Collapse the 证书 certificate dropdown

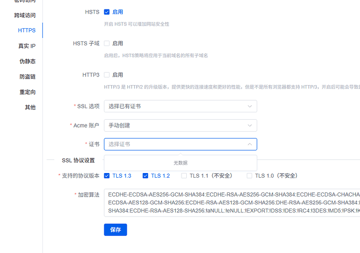[249, 144]
